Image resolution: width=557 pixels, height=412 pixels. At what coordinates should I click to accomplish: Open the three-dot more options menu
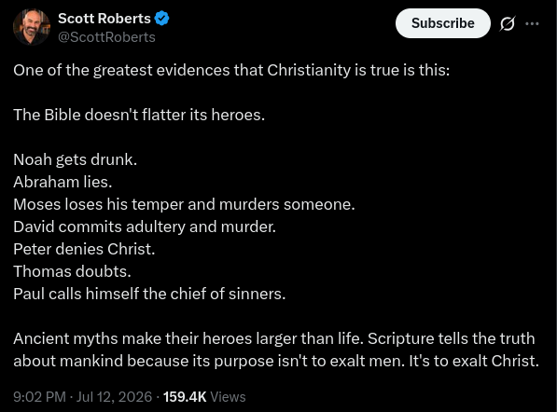532,23
